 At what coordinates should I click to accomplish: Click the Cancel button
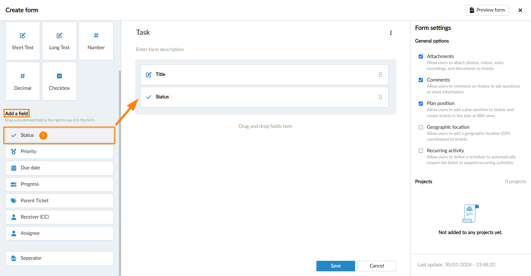377,266
